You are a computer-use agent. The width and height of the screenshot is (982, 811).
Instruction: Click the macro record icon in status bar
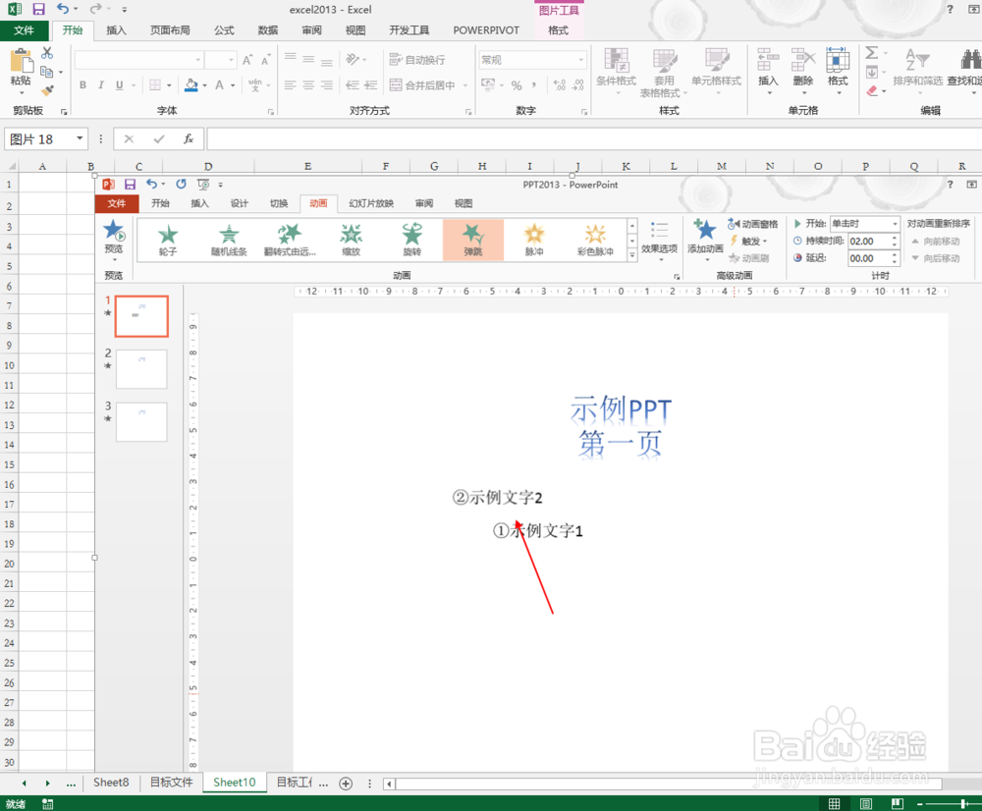point(47,803)
